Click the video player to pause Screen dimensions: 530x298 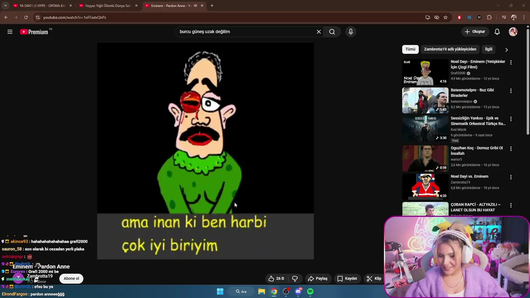(x=205, y=151)
